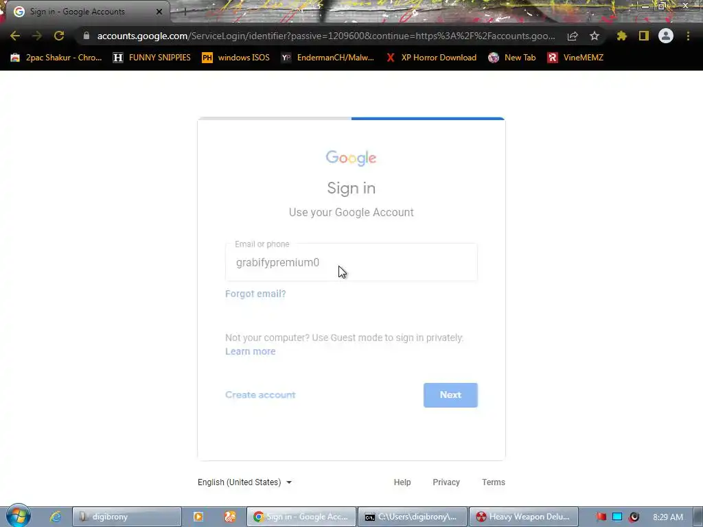Click the Create account link

pyautogui.click(x=260, y=395)
